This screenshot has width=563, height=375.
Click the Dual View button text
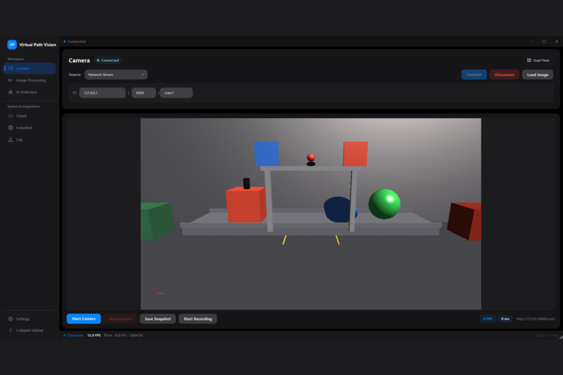click(541, 60)
